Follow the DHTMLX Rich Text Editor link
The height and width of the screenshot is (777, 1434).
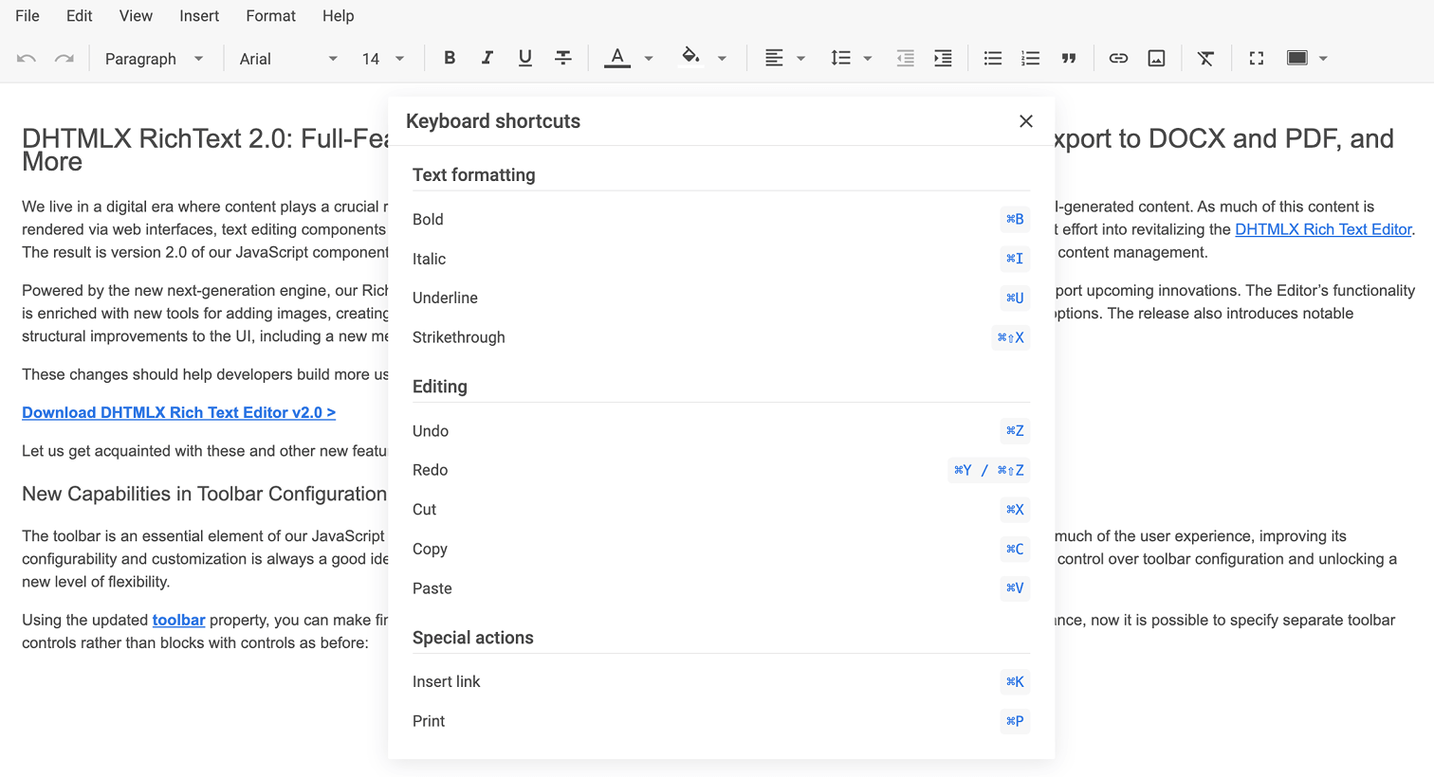1323,229
